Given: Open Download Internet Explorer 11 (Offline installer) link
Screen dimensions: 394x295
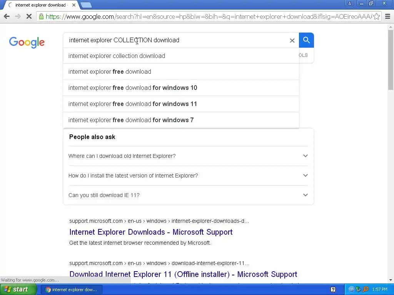Looking at the screenshot, I should point(183,274).
